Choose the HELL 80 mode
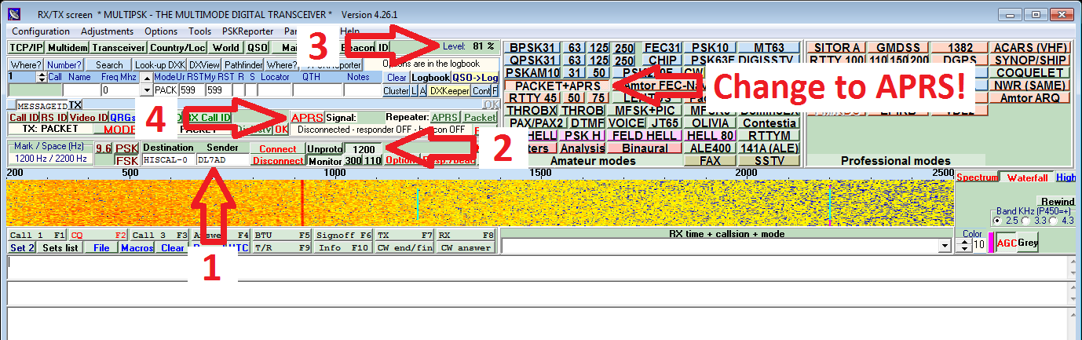 (x=710, y=136)
